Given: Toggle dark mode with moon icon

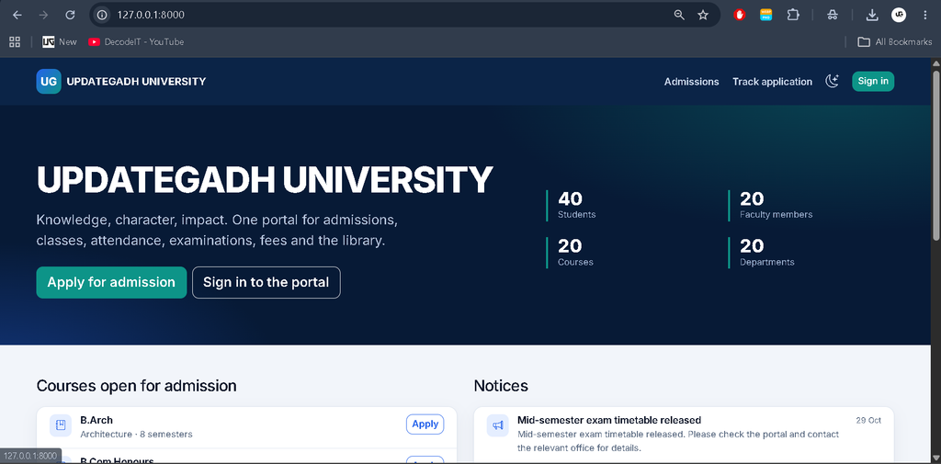Looking at the screenshot, I should pyautogui.click(x=832, y=81).
